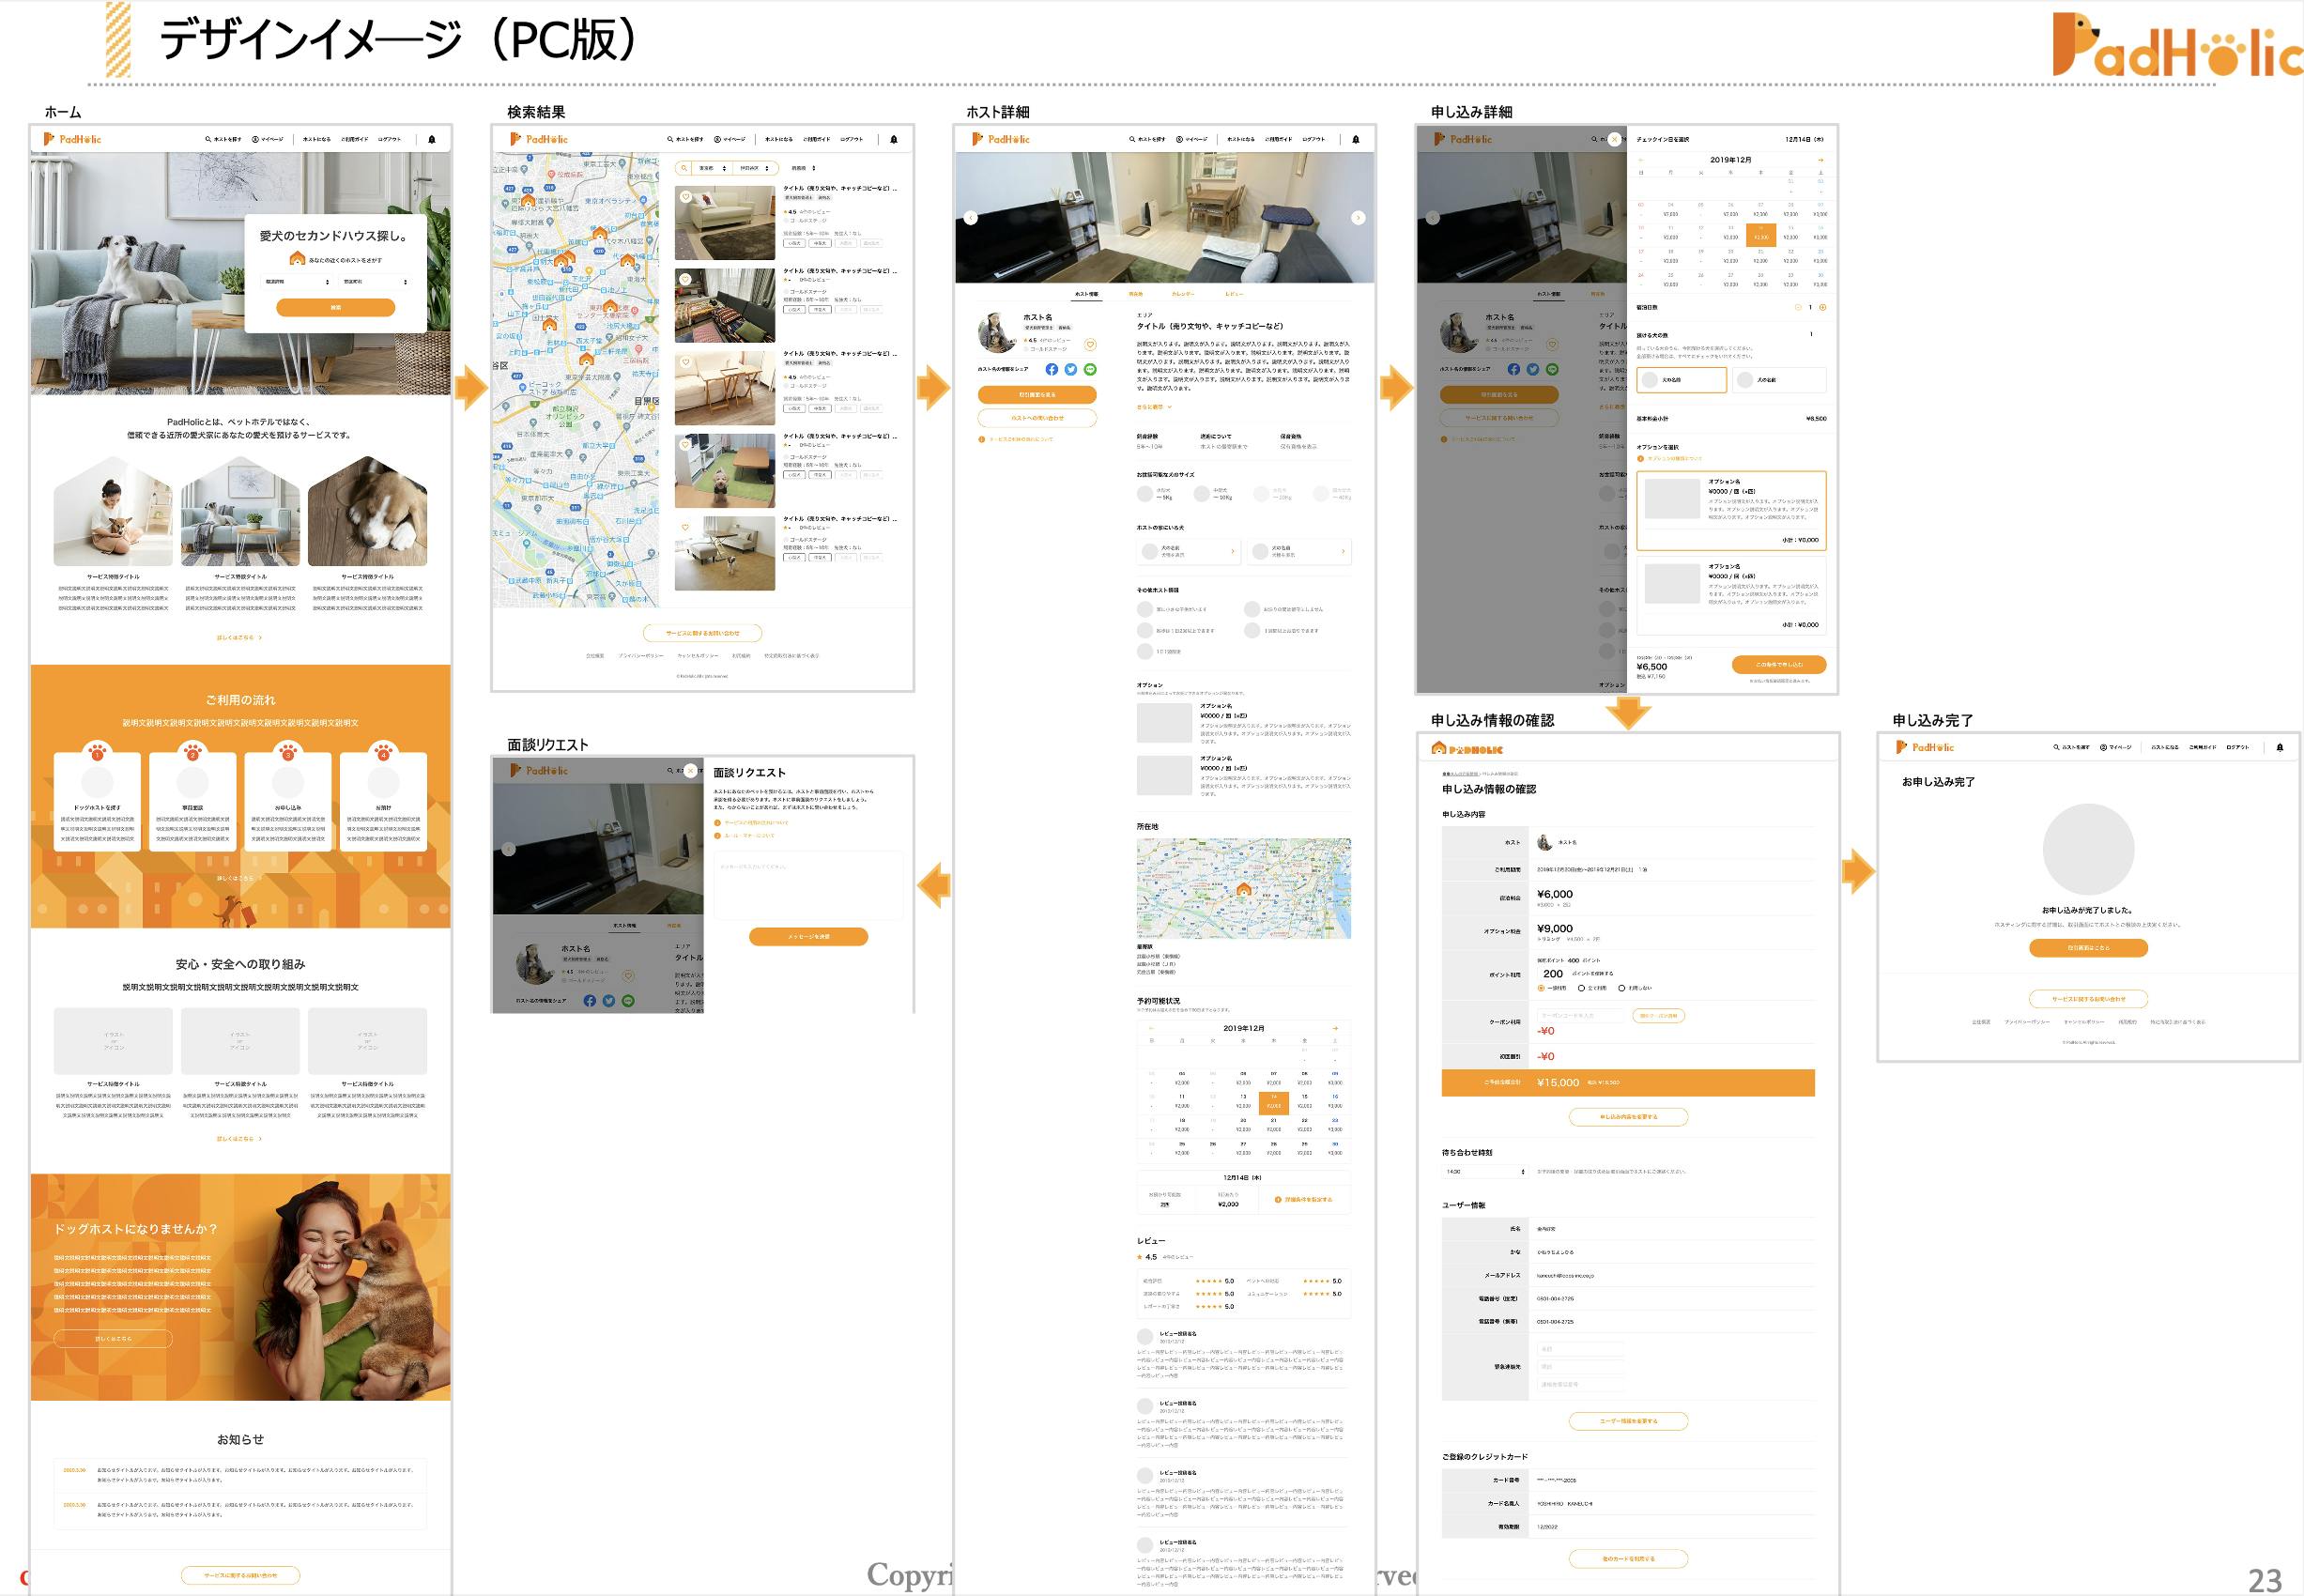Increase 宿泊日数 with plus button
Screen dimensions: 2304x1596
[1822, 307]
